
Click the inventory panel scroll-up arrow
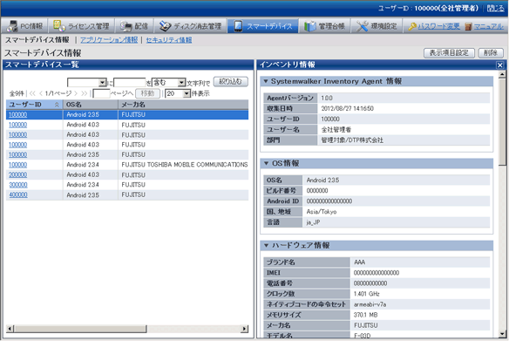click(502, 75)
